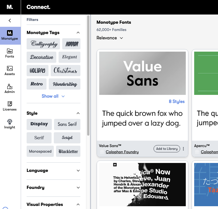Toggle the Display style filter
Screen dimensions: 218x209
tap(39, 124)
